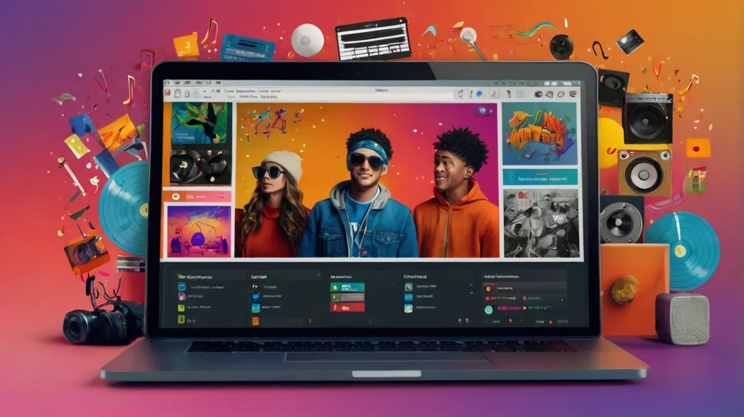Click the teal banner button on the right
This screenshot has height=417, width=744.
[539, 176]
